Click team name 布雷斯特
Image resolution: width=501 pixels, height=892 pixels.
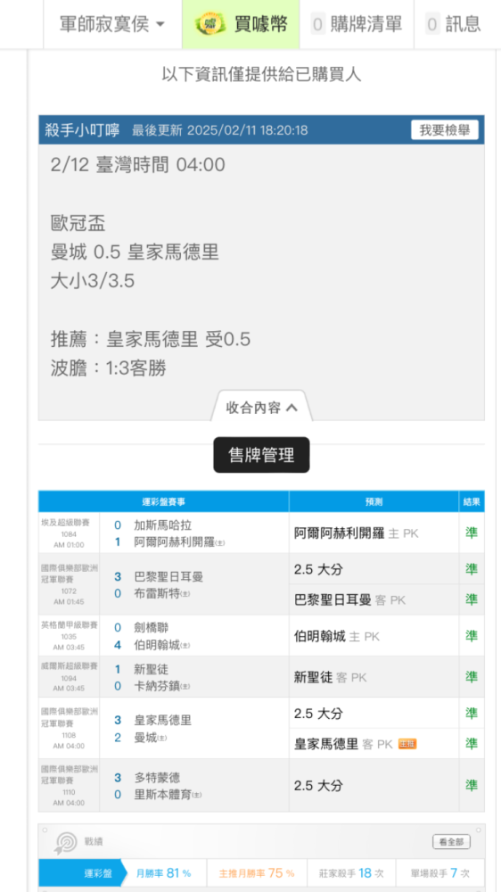[x=157, y=593]
